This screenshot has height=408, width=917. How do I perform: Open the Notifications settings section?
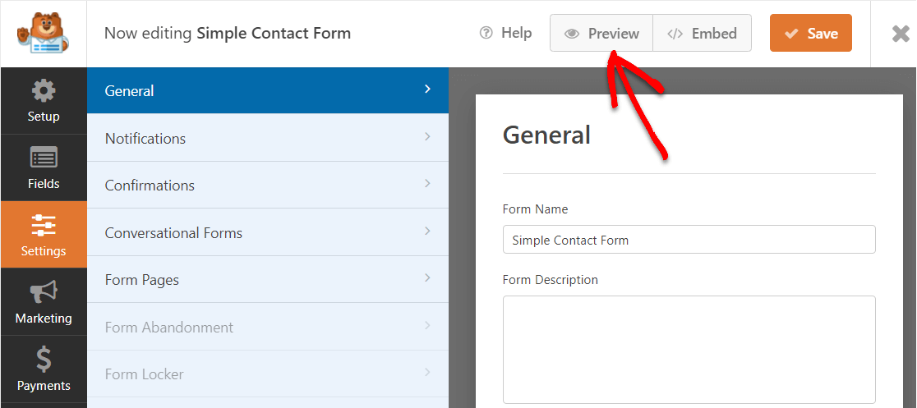tap(267, 138)
